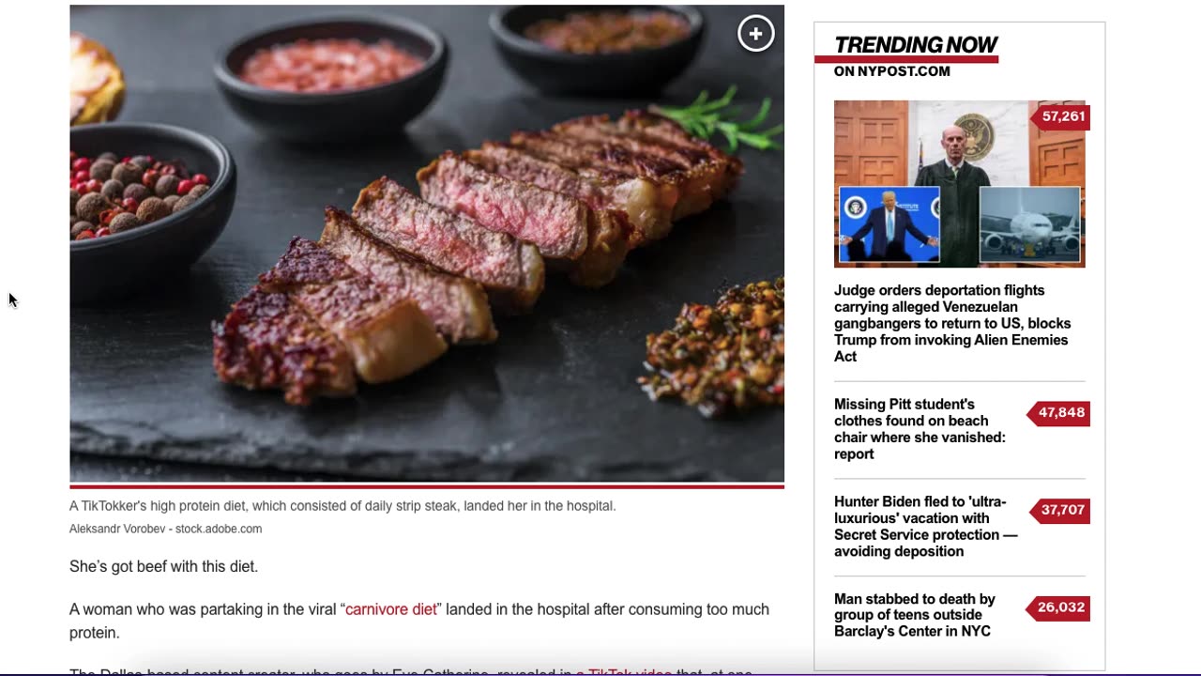Read the Judge orders deportation flights headline
1201x676 pixels.
coord(952,323)
